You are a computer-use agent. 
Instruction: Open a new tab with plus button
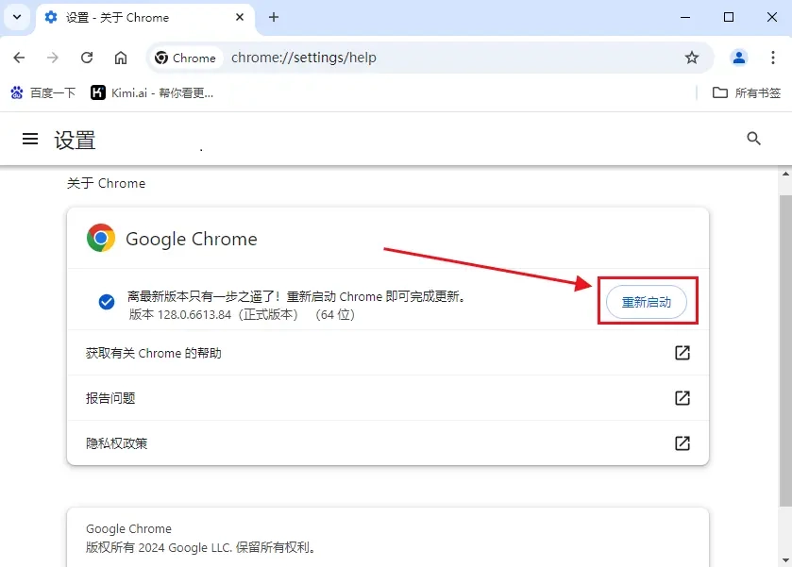274,17
